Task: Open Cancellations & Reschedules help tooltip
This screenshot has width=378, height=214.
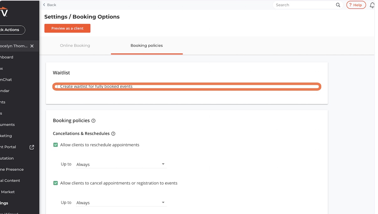Action: pos(113,134)
